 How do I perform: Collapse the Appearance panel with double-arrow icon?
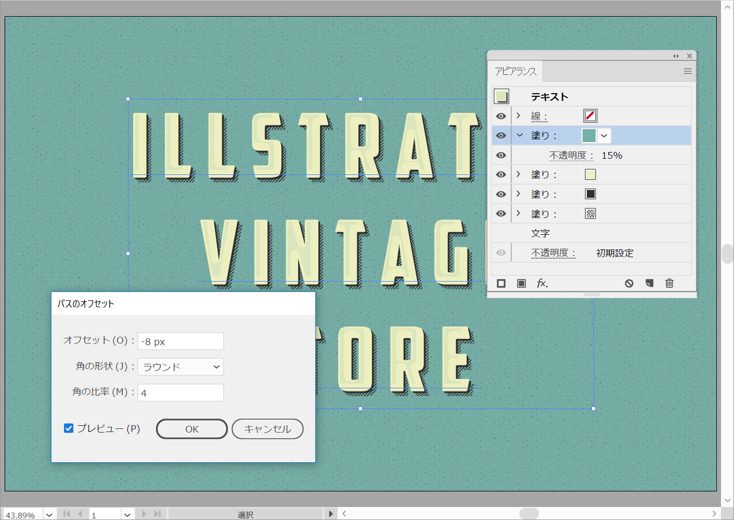[x=676, y=56]
